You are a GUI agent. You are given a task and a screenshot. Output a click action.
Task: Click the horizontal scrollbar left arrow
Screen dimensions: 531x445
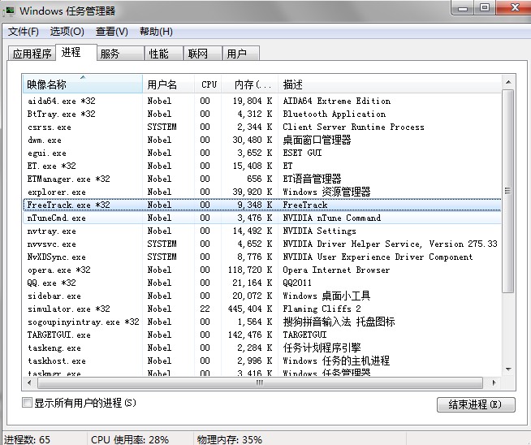29,383
